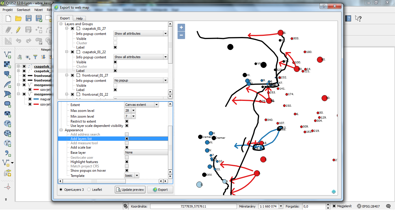This screenshot has height=222, width=395.
Task: Toggle Use layer scale dependent visibility
Action: pos(127,126)
